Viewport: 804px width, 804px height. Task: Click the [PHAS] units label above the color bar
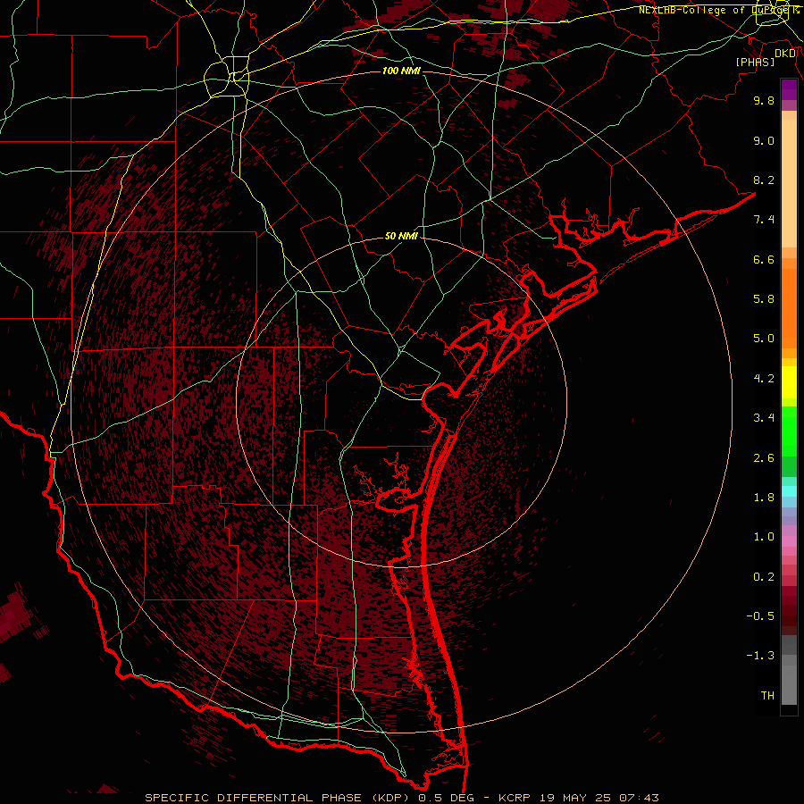click(x=755, y=63)
